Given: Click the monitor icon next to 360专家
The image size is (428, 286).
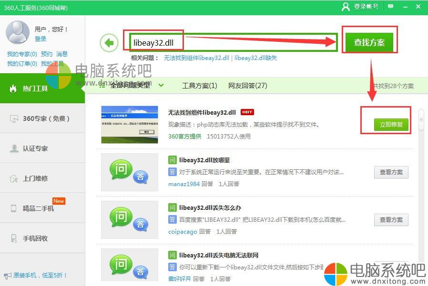Looking at the screenshot, I should (x=14, y=119).
